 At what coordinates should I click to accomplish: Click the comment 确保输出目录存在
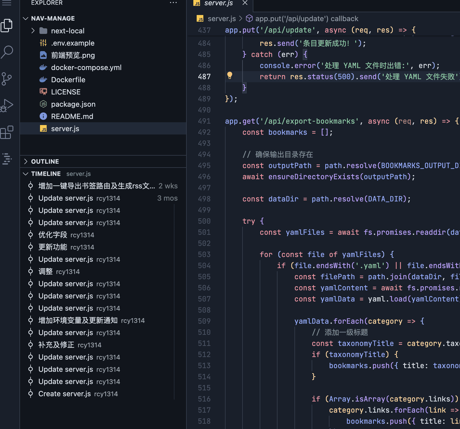tap(284, 154)
